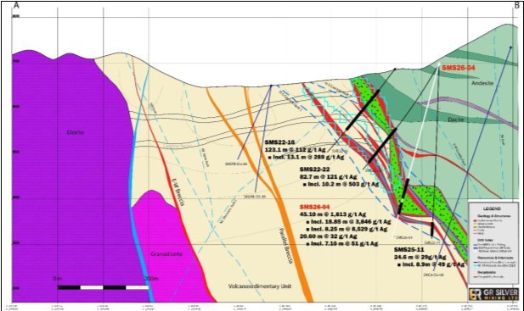The image size is (524, 311).
Task: Click Incl. 10.2 m @ 503 g/t Ag
Action: pos(341,184)
